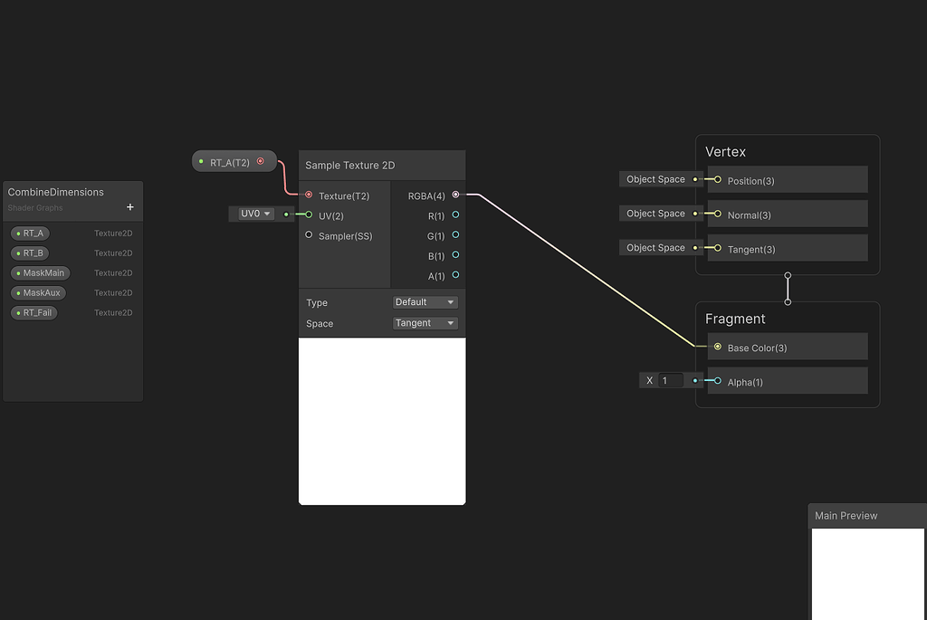This screenshot has height=620, width=927.
Task: Click the G(1) output port
Action: (x=455, y=235)
